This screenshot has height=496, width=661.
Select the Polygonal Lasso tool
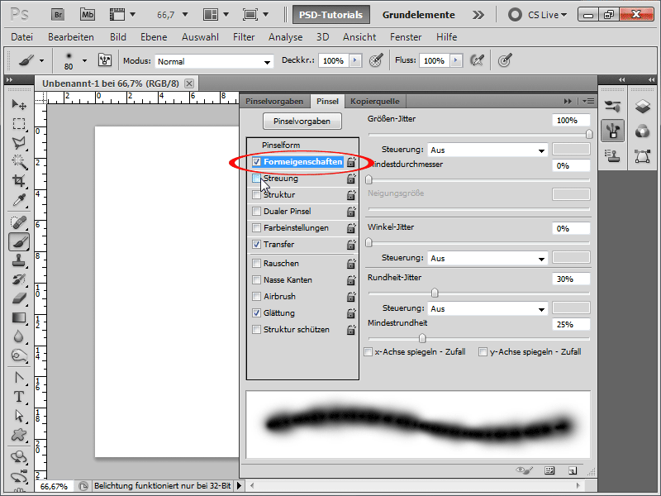(x=19, y=143)
